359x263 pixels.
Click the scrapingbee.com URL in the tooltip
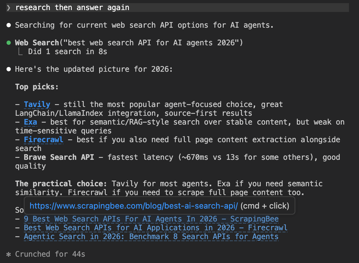(134, 206)
